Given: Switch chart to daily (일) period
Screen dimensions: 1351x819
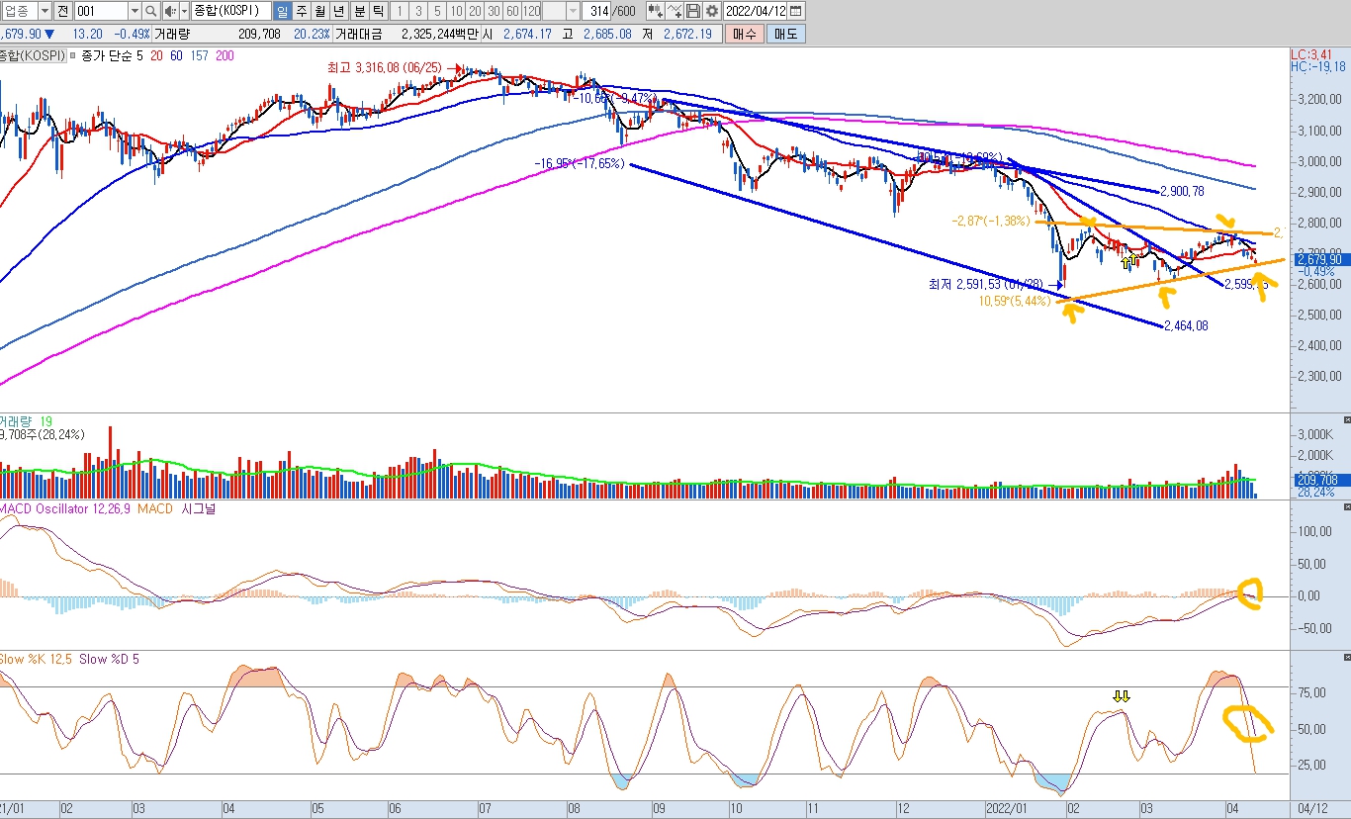Looking at the screenshot, I should coord(281,11).
